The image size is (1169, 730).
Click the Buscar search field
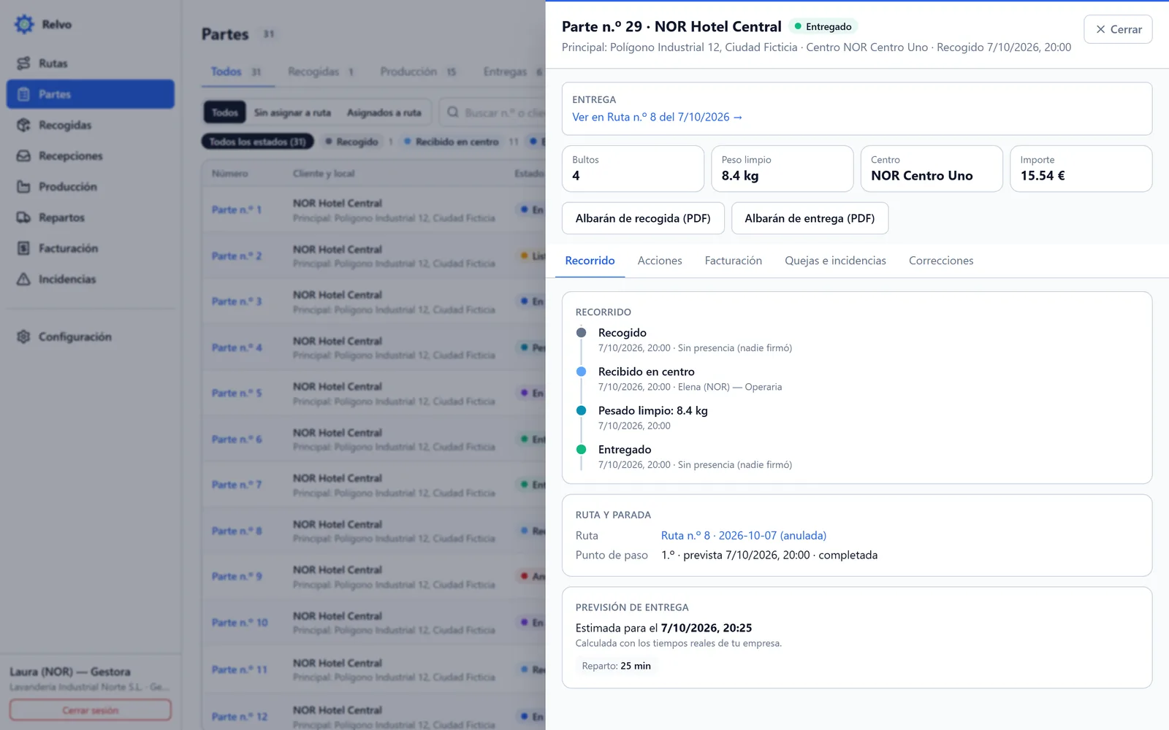point(494,112)
